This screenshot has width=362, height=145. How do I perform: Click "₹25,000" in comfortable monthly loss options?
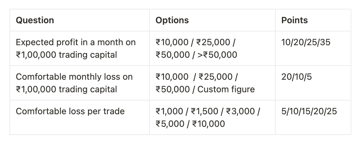point(216,77)
